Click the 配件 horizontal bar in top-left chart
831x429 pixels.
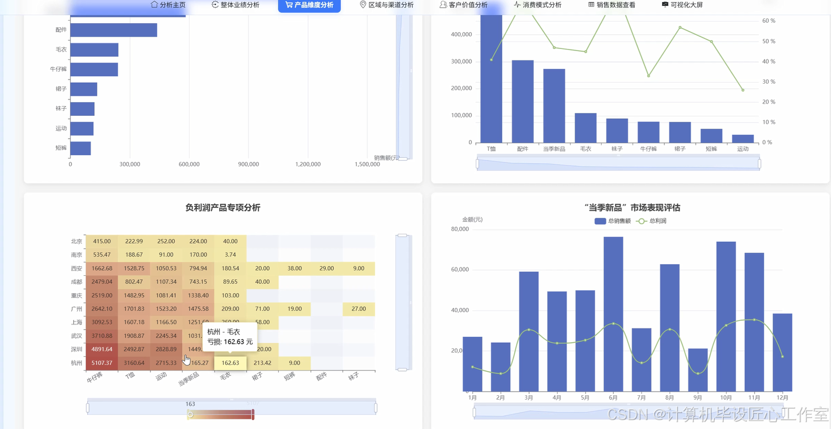[x=114, y=30]
